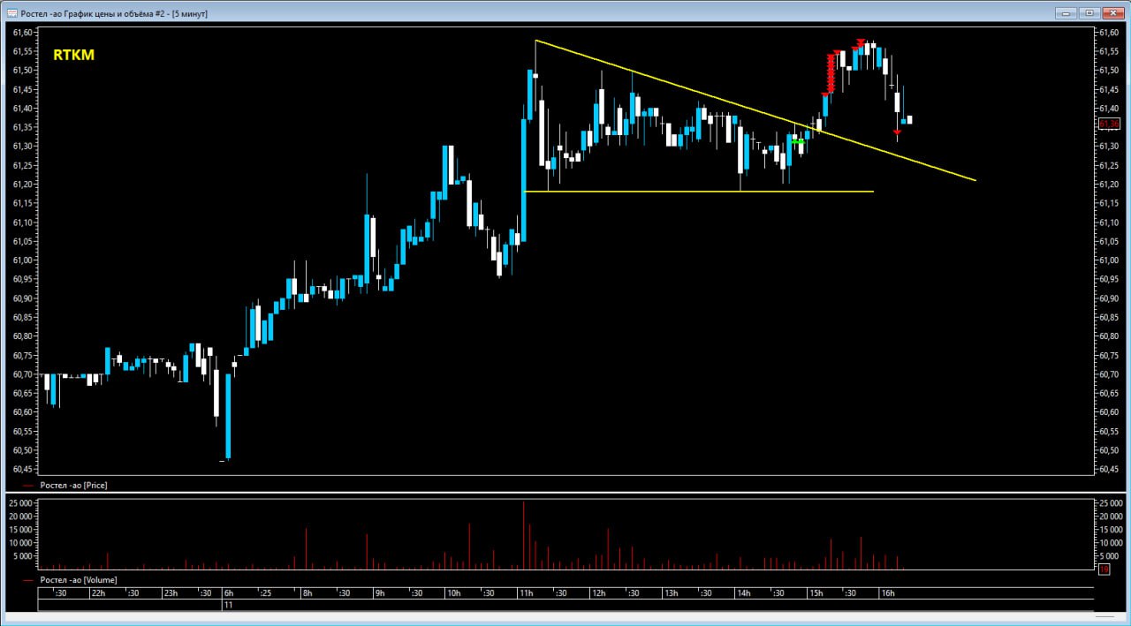Click the red 61,36 current price marker
This screenshot has height=626, width=1131.
click(1107, 124)
